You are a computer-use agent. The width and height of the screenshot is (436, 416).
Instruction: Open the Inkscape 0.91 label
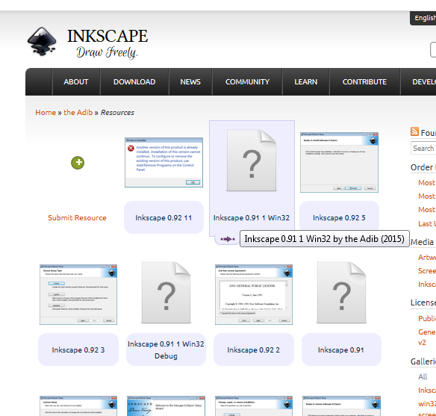click(x=341, y=350)
